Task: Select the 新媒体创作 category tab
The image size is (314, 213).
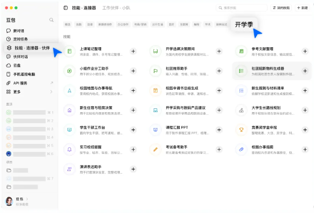Action: 105,24
